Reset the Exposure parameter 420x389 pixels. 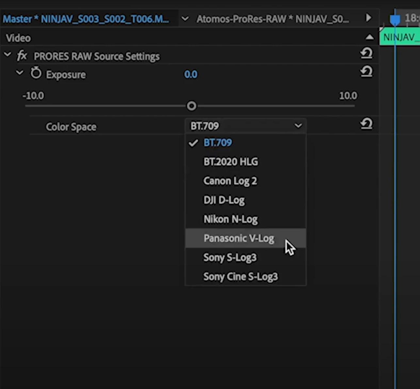coord(366,72)
